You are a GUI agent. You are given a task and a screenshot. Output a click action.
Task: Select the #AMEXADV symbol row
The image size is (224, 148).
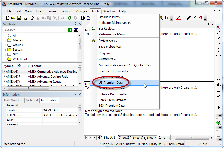(x=40, y=82)
